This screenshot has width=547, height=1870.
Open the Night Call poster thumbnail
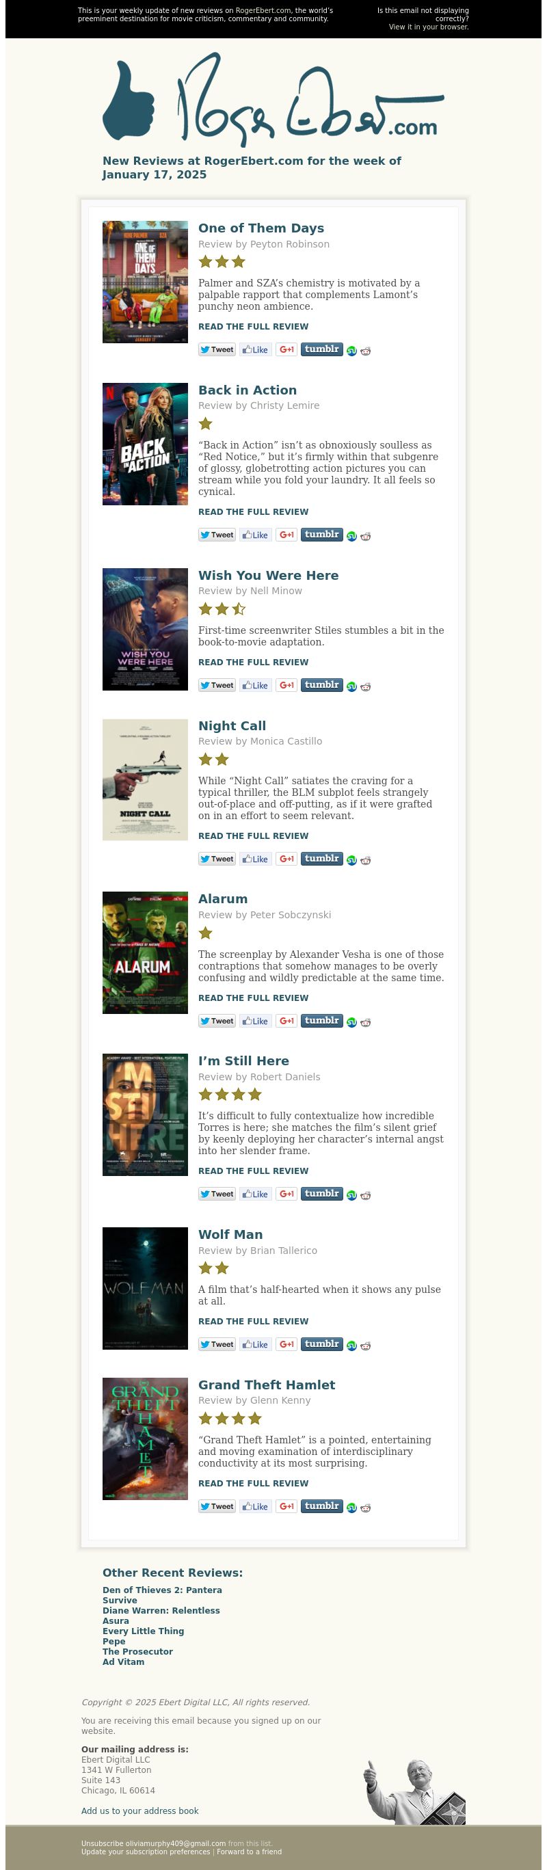tap(144, 779)
